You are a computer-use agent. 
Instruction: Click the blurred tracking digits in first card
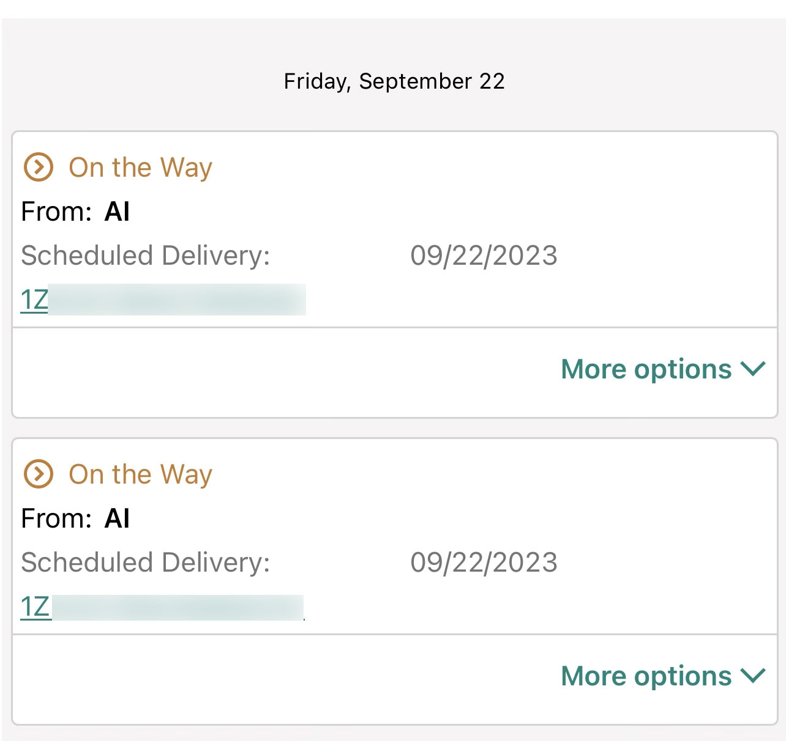pyautogui.click(x=177, y=300)
